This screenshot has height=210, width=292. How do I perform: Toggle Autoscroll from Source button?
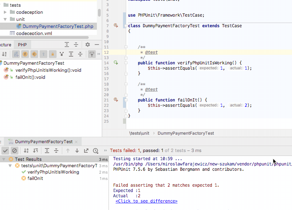(x=92, y=54)
